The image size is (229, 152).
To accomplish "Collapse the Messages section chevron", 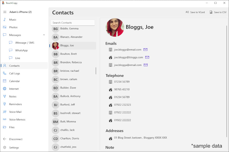I will coord(44,35).
